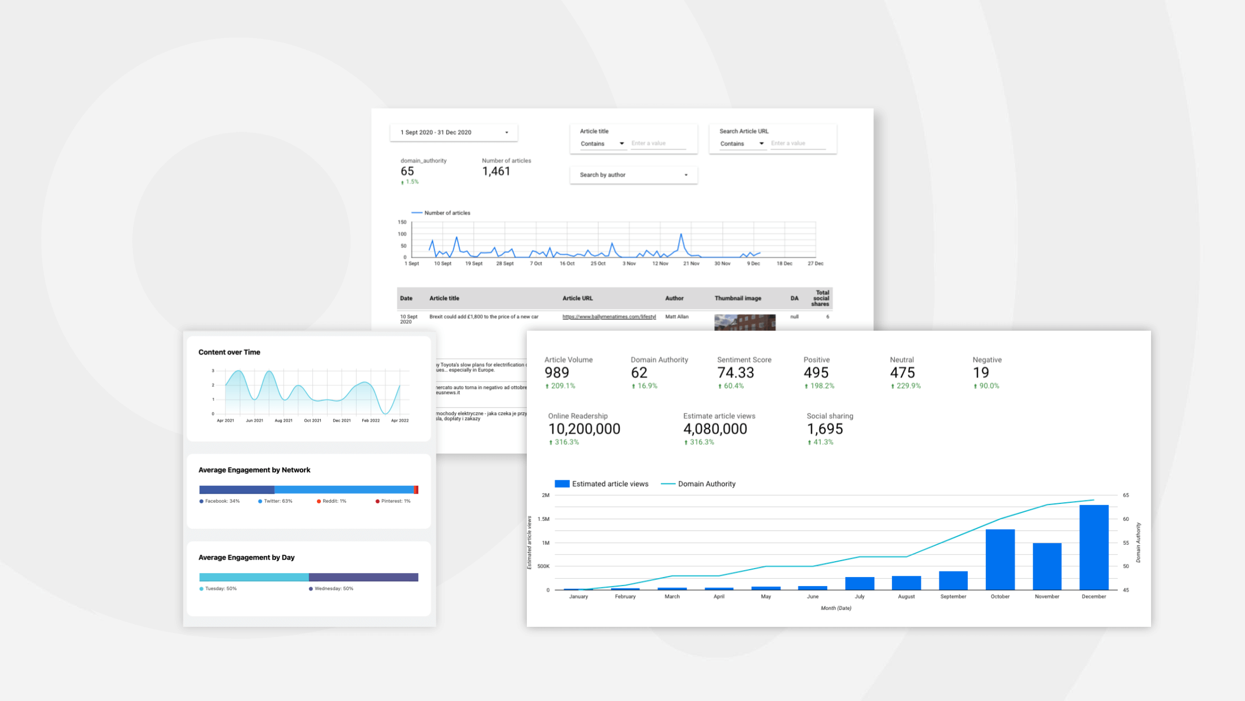
Task: Click the Twitter segment of the engagement bar
Action: pyautogui.click(x=344, y=490)
